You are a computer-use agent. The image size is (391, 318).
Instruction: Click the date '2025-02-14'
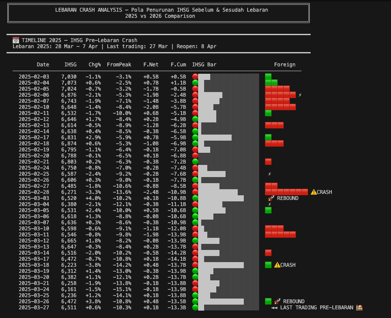pyautogui.click(x=34, y=131)
